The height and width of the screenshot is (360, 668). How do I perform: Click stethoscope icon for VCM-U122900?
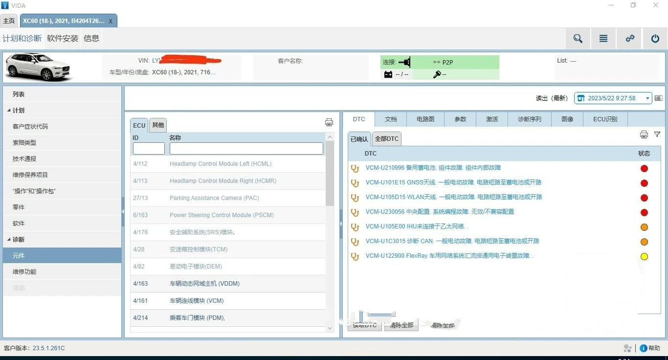tap(356, 256)
